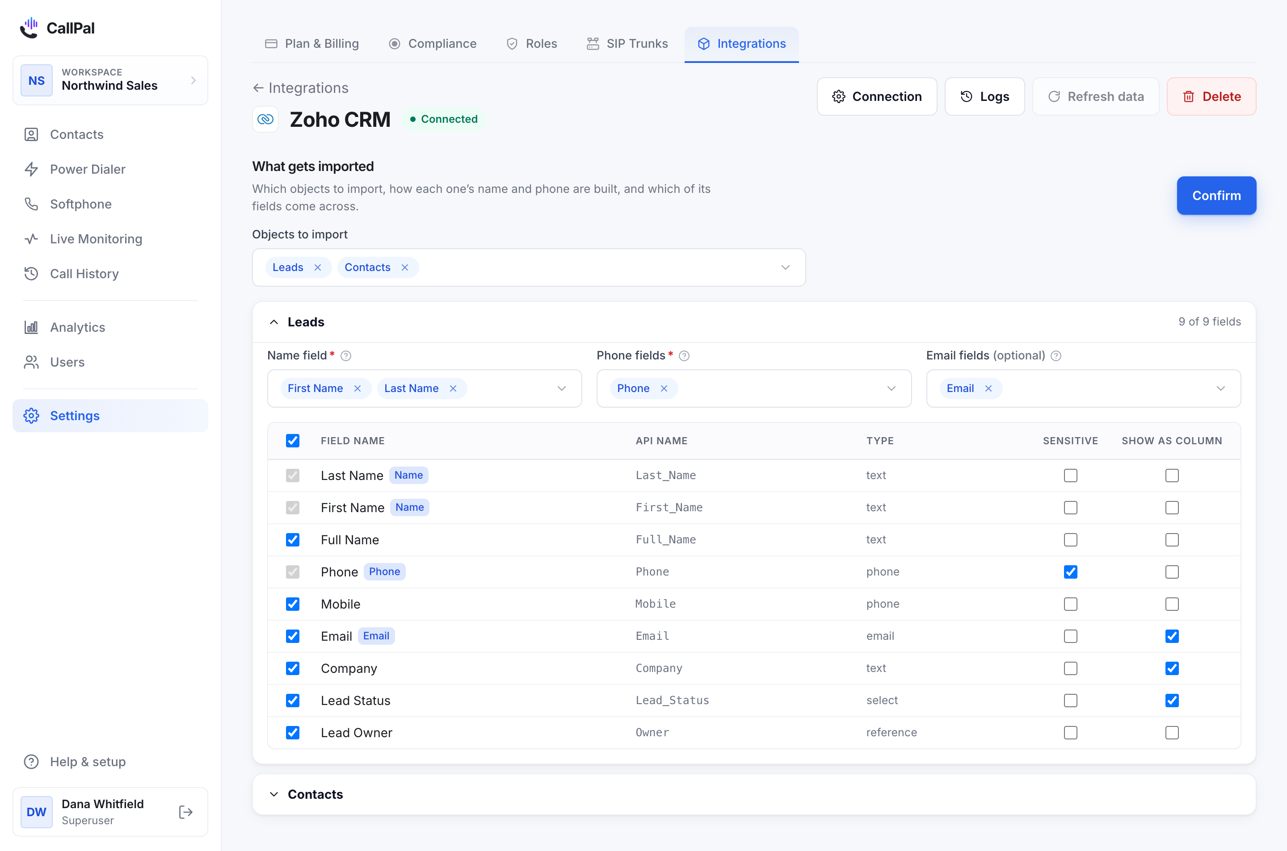Image resolution: width=1287 pixels, height=851 pixels.
Task: Mark the Mobile row as Sensitive
Action: click(1070, 604)
